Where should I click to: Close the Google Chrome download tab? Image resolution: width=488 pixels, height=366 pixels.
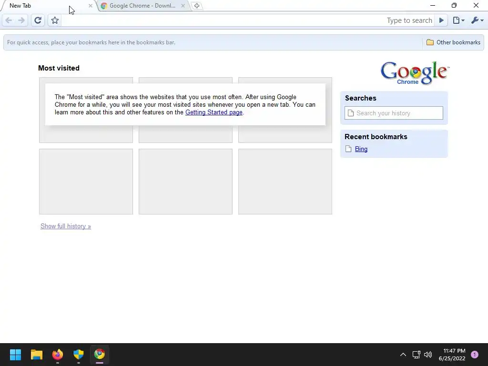pyautogui.click(x=183, y=6)
